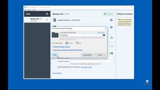Viewport: 160px width, 90px height.
Task: Click the Jobs panel heading
Action: point(28,14)
